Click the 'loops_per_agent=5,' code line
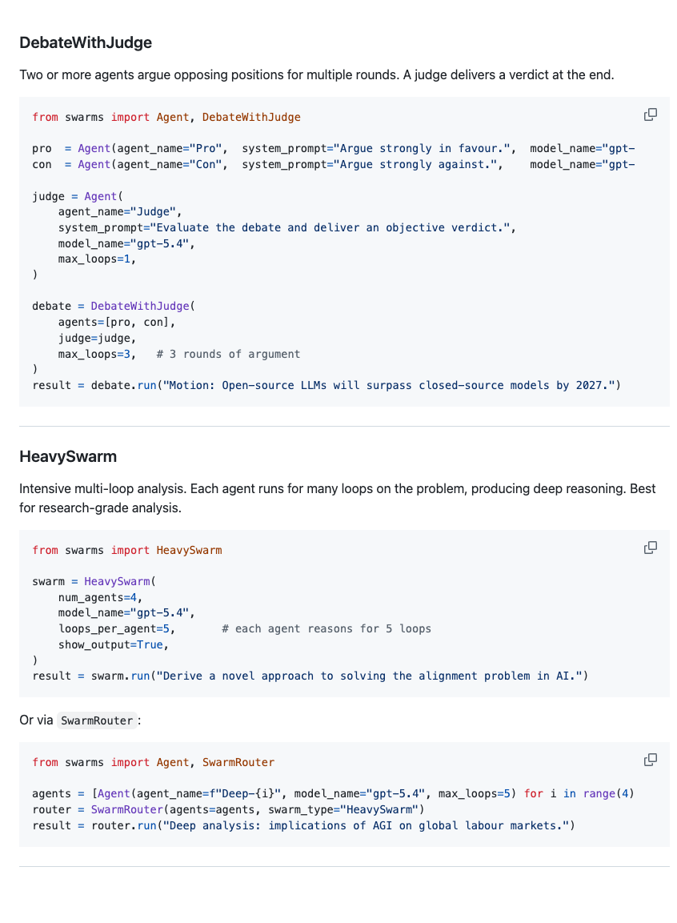 click(117, 628)
